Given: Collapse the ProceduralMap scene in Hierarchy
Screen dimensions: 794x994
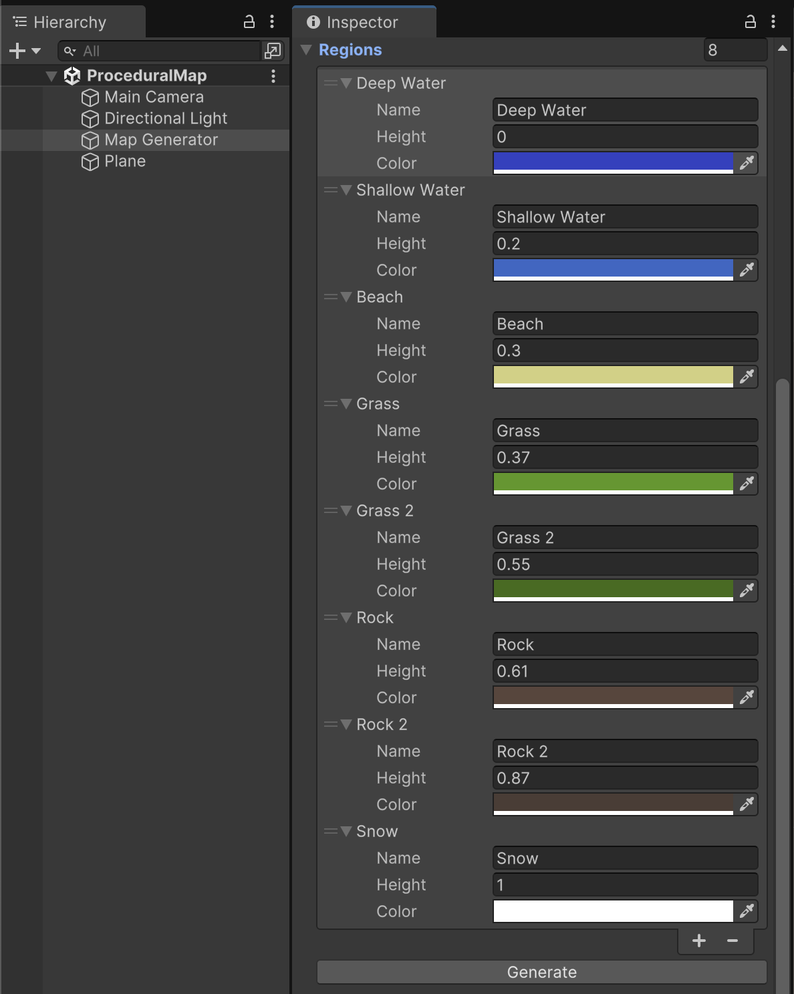Looking at the screenshot, I should [x=51, y=76].
